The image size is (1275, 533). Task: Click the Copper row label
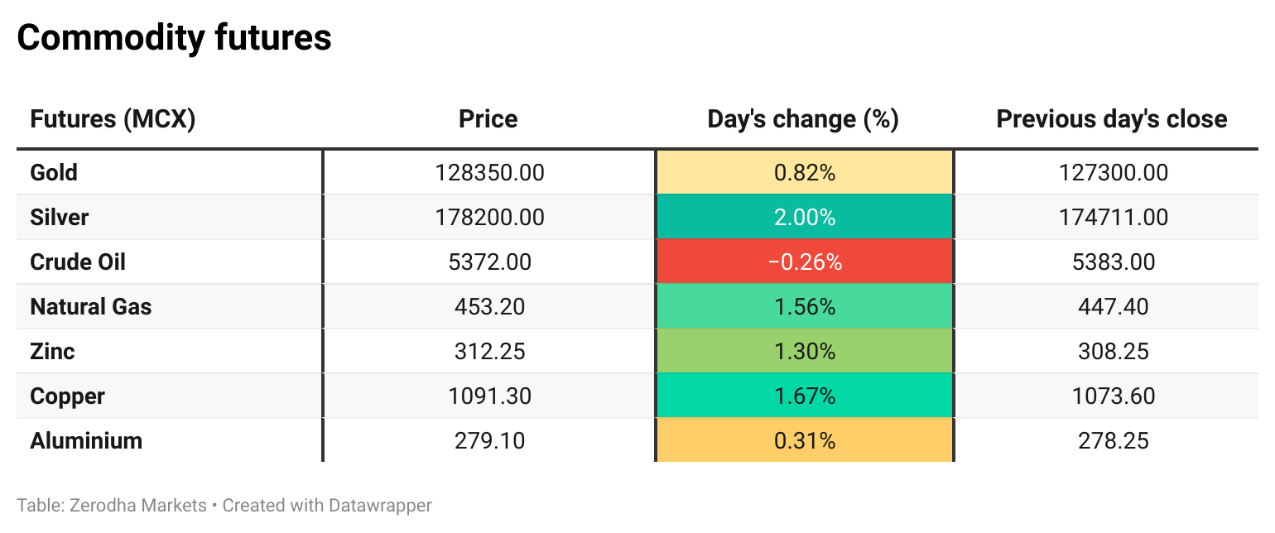[x=67, y=396]
